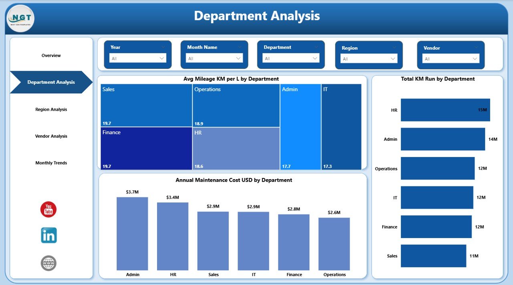This screenshot has width=513, height=285.
Task: Open the Vendor Analysis page
Action: [x=51, y=136]
